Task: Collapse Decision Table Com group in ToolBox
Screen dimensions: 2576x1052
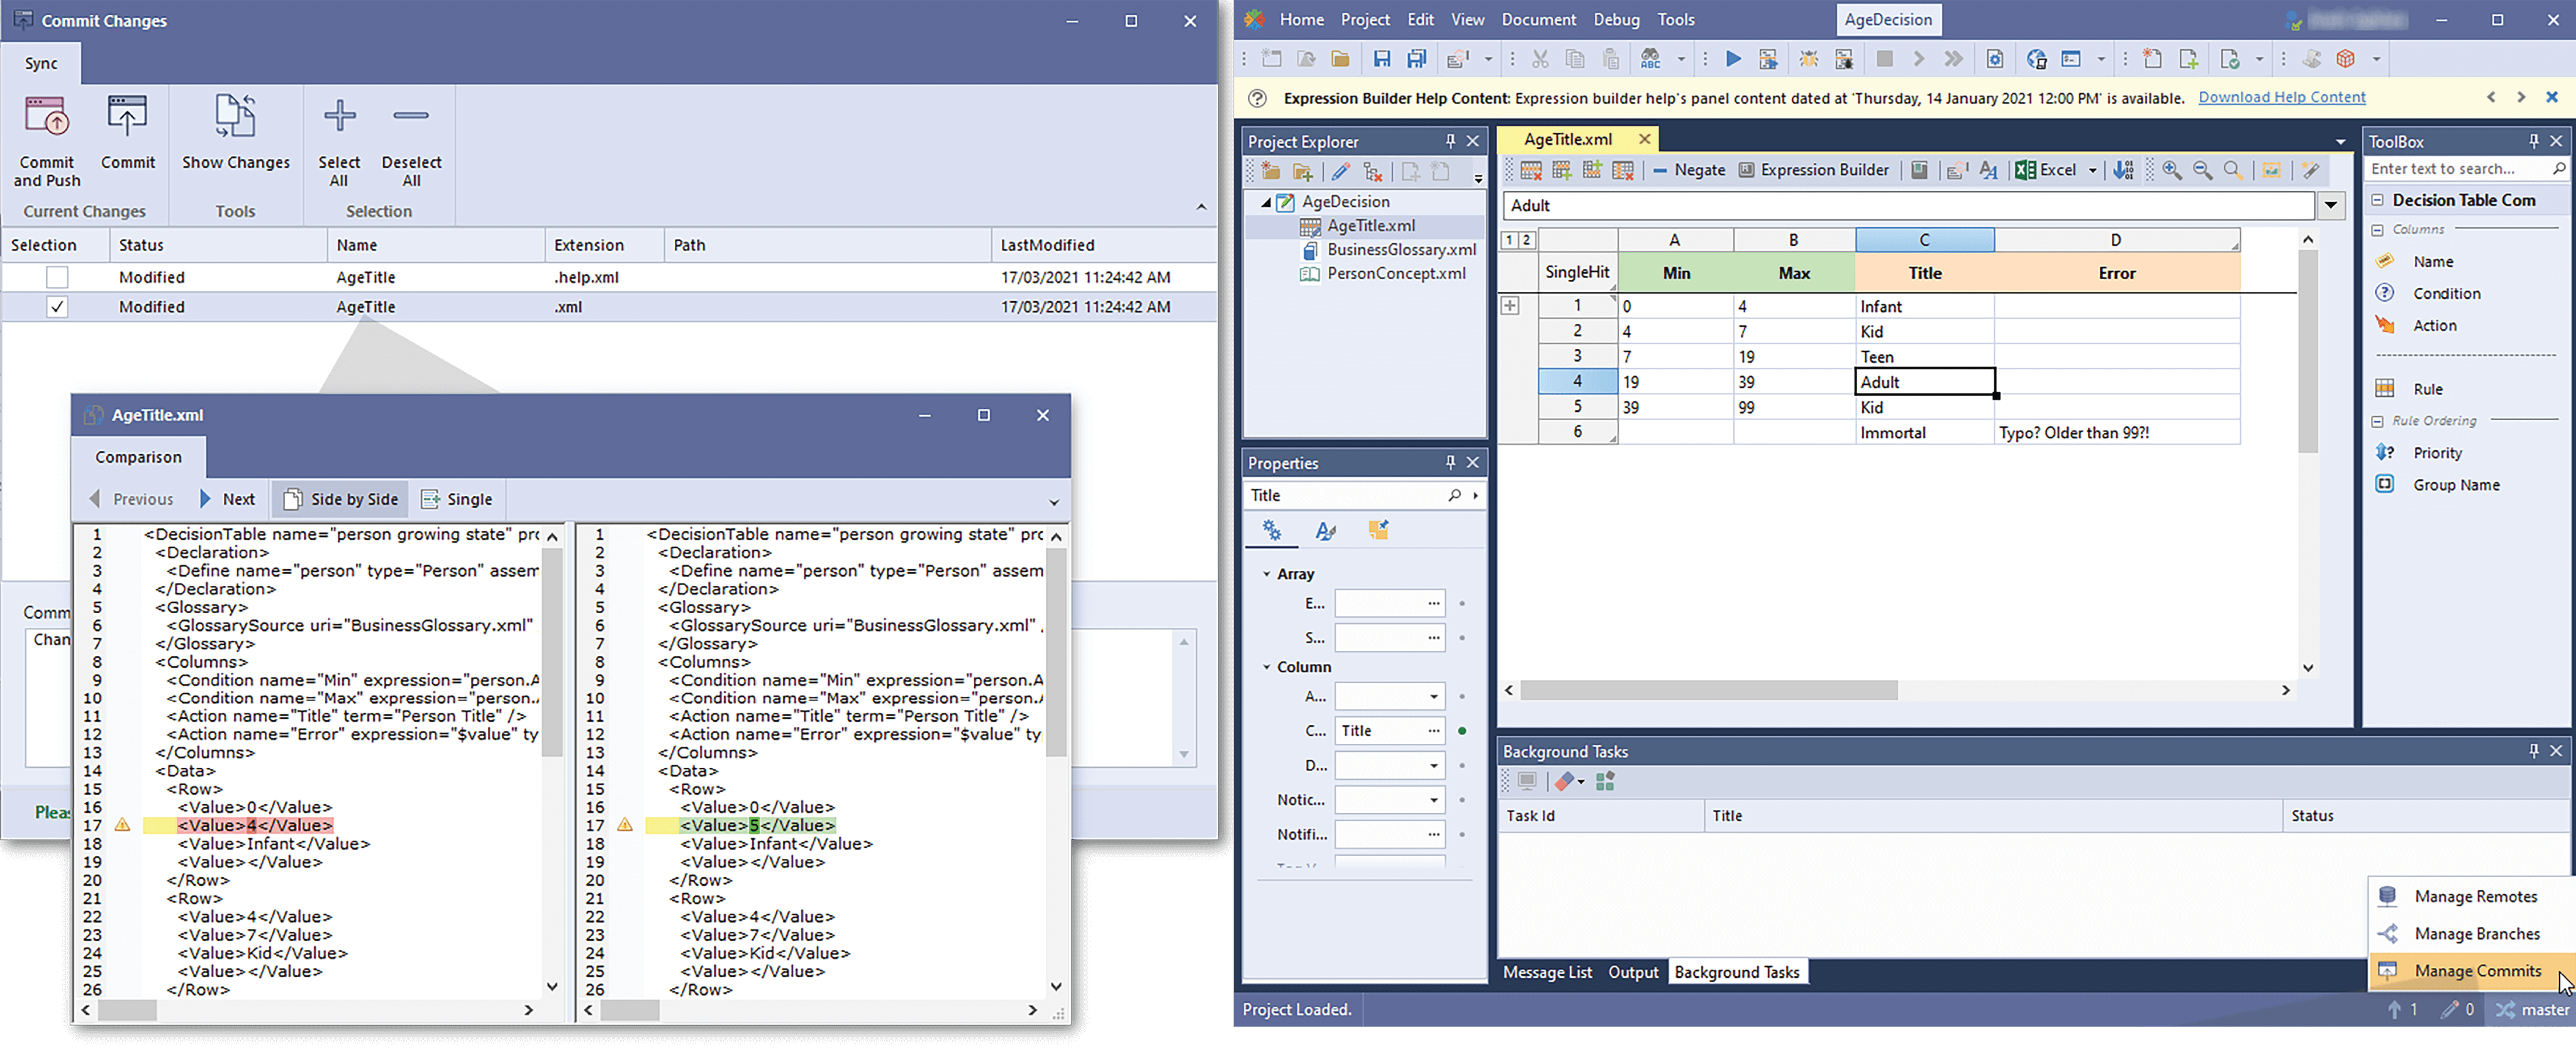Action: pos(2377,200)
